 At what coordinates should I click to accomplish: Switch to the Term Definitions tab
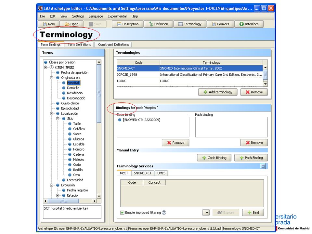pos(79,45)
